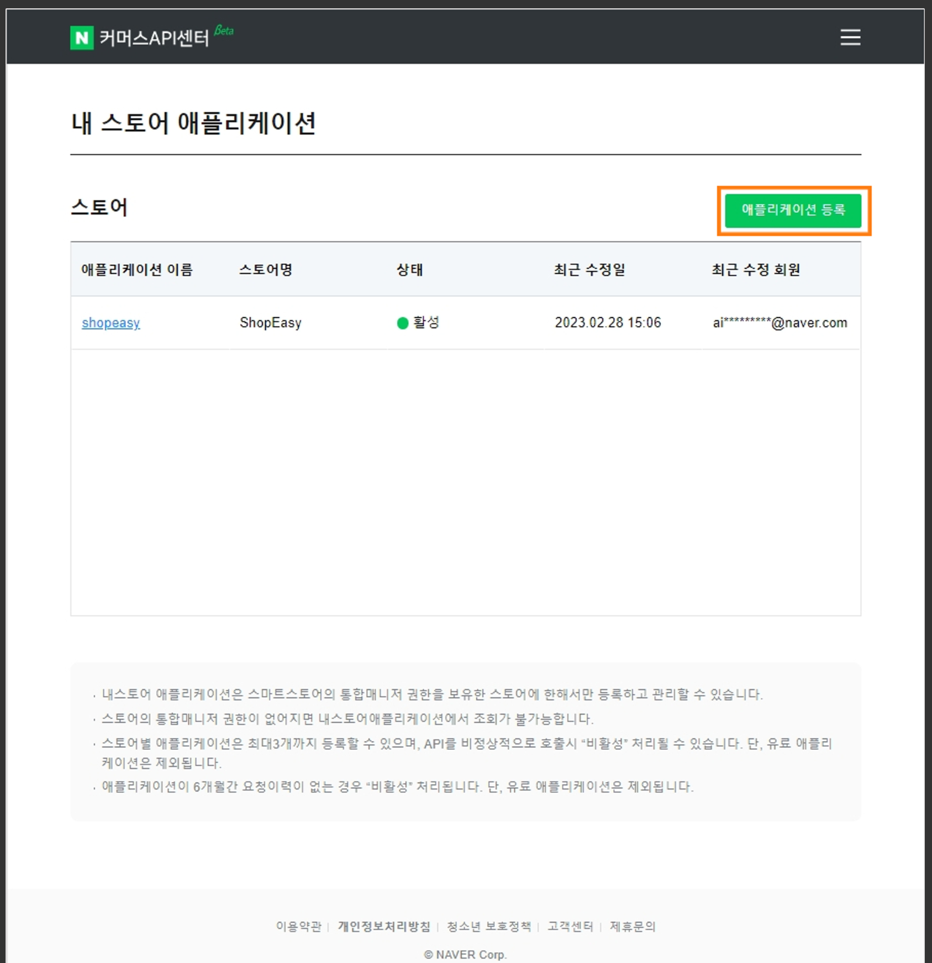Viewport: 932px width, 963px height.
Task: Select the date 2023.02.28 15:06
Action: click(x=608, y=323)
